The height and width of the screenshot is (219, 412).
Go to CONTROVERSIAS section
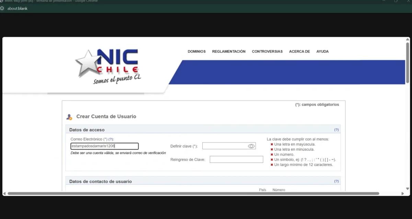[x=267, y=51]
